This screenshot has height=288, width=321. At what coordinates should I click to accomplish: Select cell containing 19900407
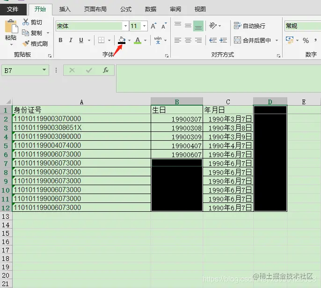point(177,145)
